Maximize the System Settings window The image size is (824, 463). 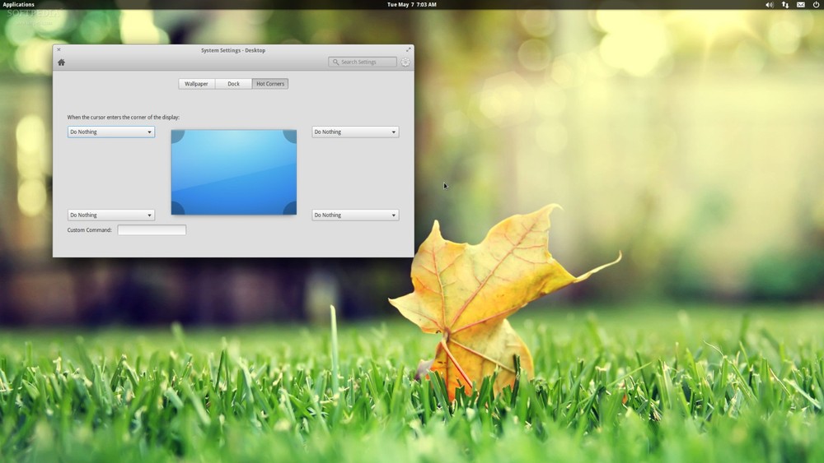coord(409,50)
